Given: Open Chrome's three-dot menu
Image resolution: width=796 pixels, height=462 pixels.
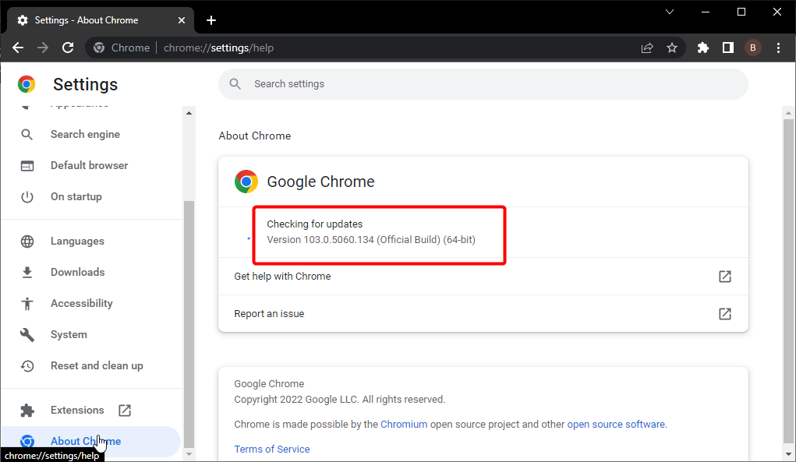Looking at the screenshot, I should [x=778, y=48].
